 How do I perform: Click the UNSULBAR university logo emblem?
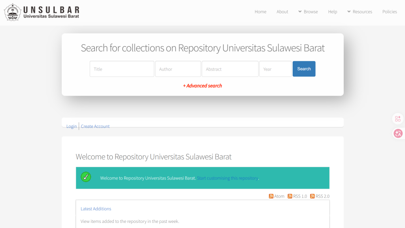tap(12, 12)
